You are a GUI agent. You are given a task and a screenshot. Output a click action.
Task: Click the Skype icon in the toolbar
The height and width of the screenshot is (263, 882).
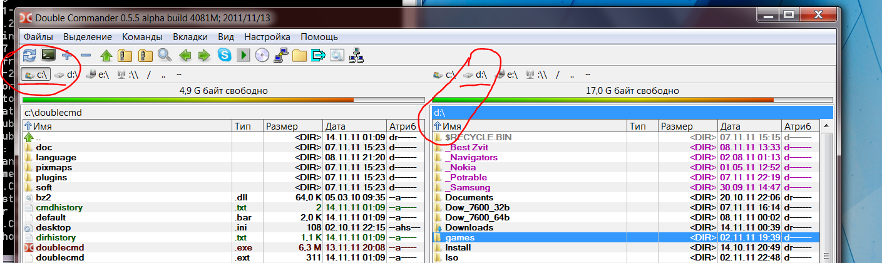[224, 55]
